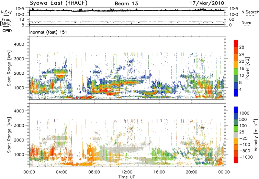This screenshot has width=259, height=179.
Task: Click 'Slant Range [km]' label of power panel
Action: (9, 68)
